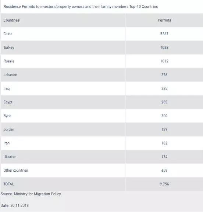
Task: Select the Russia country cell
Action: point(9,61)
